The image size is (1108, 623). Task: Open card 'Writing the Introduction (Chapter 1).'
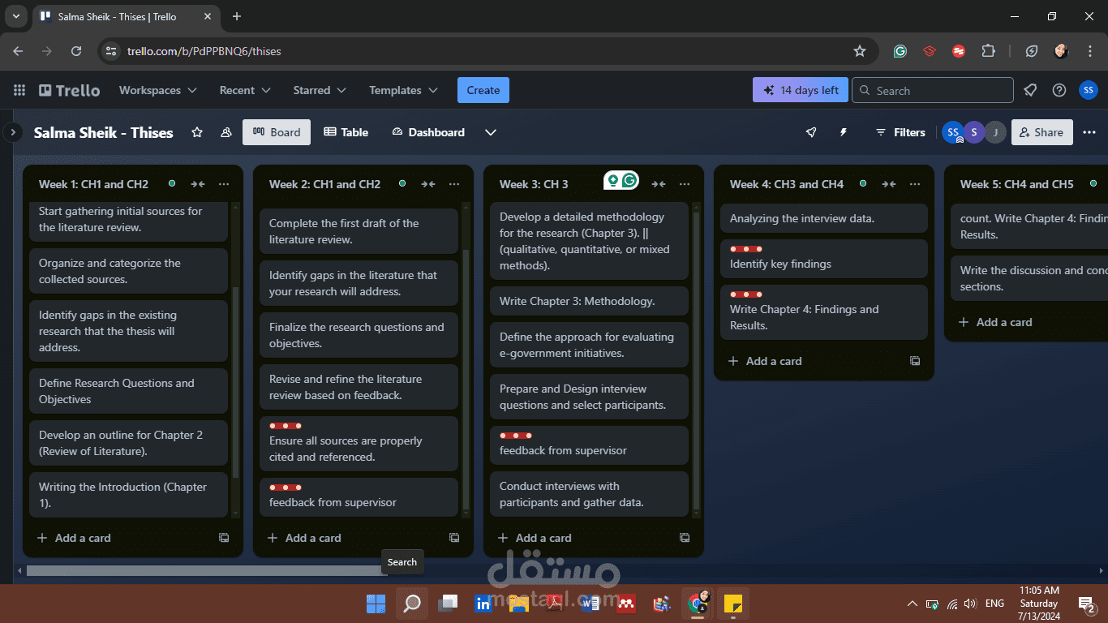click(x=128, y=495)
